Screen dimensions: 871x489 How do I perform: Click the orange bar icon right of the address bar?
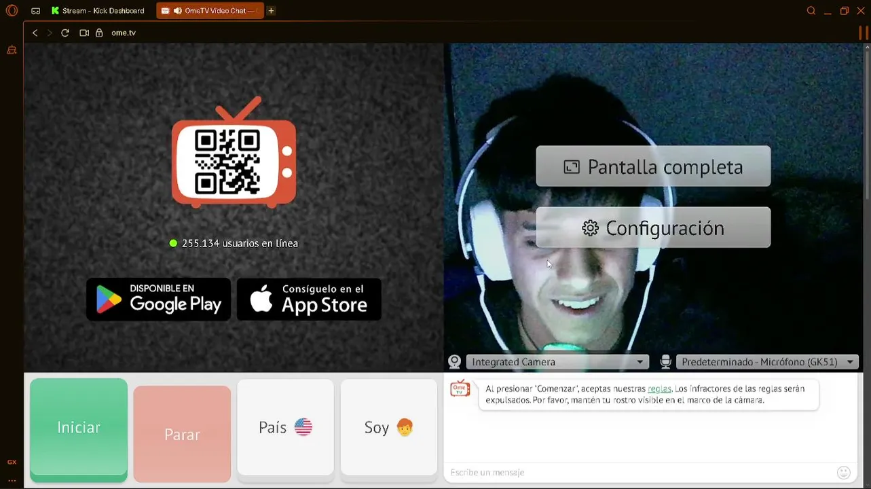click(x=864, y=33)
